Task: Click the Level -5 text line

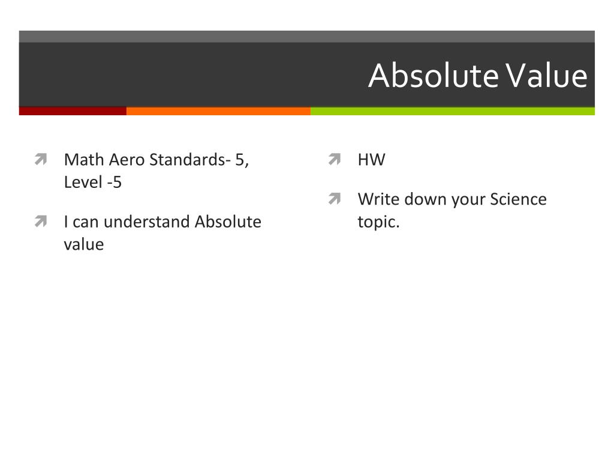Action: pyautogui.click(x=93, y=182)
